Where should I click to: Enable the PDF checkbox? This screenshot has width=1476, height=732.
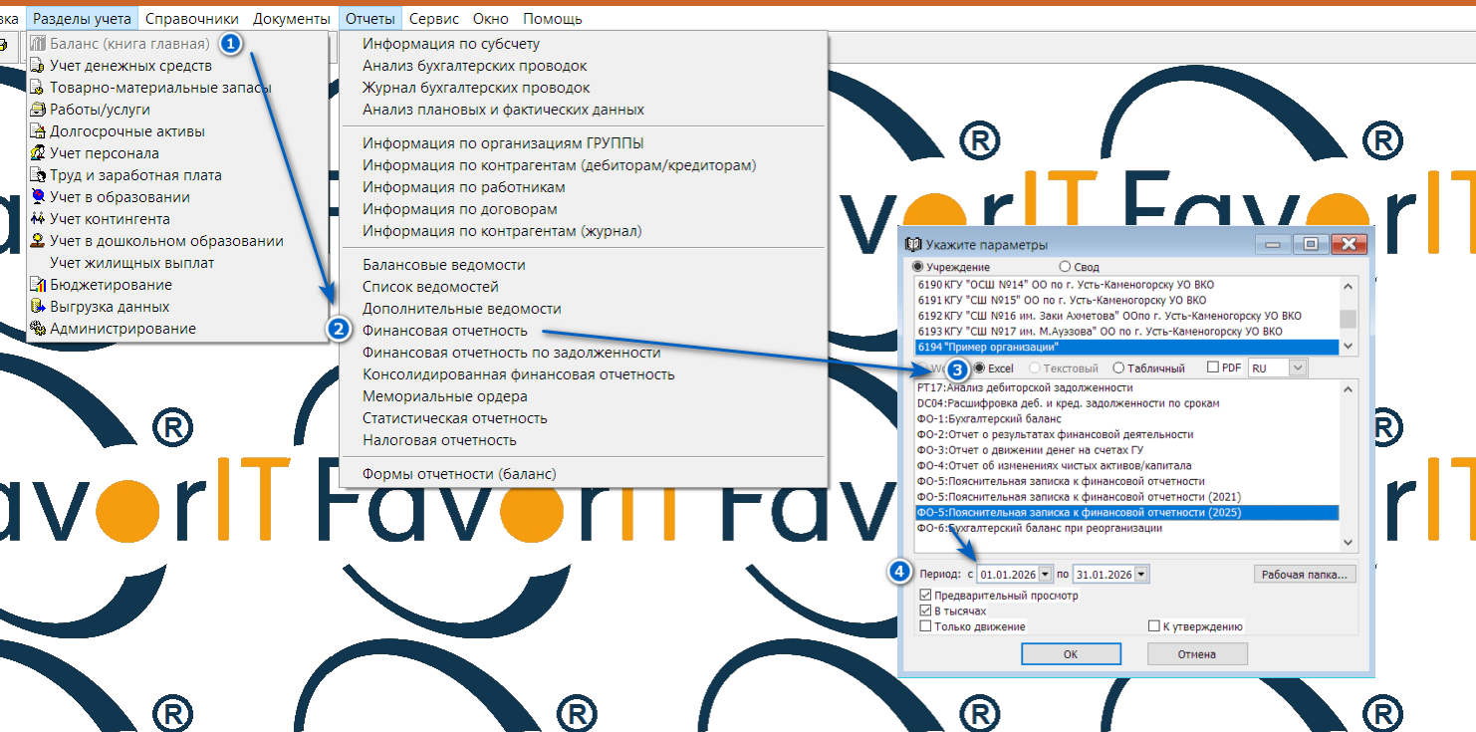click(1213, 367)
